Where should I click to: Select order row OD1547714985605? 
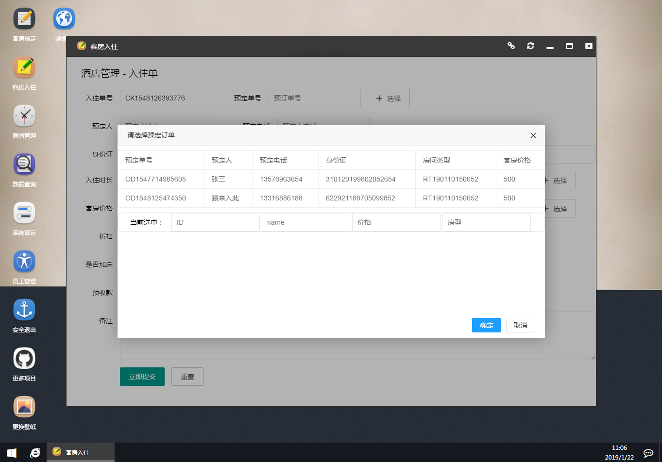[155, 179]
